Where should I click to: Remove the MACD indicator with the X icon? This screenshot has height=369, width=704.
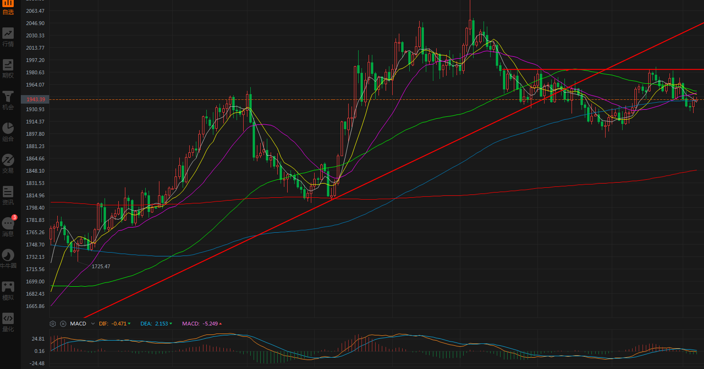[63, 324]
